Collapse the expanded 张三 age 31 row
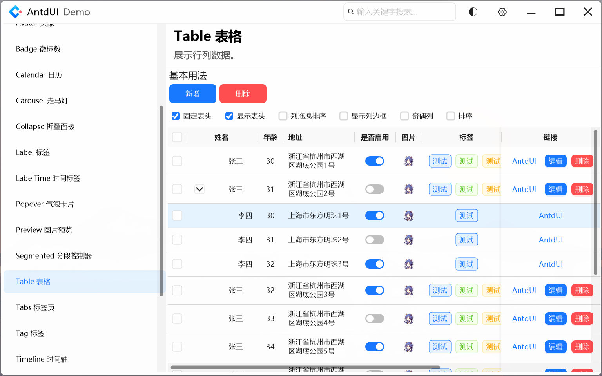The image size is (602, 376). (199, 189)
